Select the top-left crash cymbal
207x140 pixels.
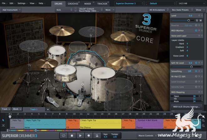point(62,31)
